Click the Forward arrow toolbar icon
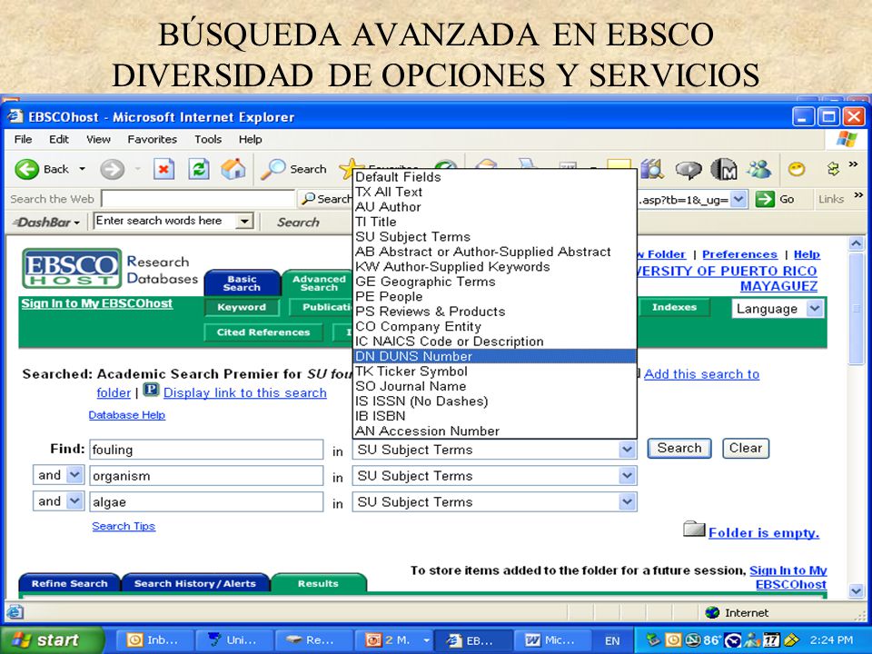This screenshot has width=872, height=654. click(x=112, y=169)
